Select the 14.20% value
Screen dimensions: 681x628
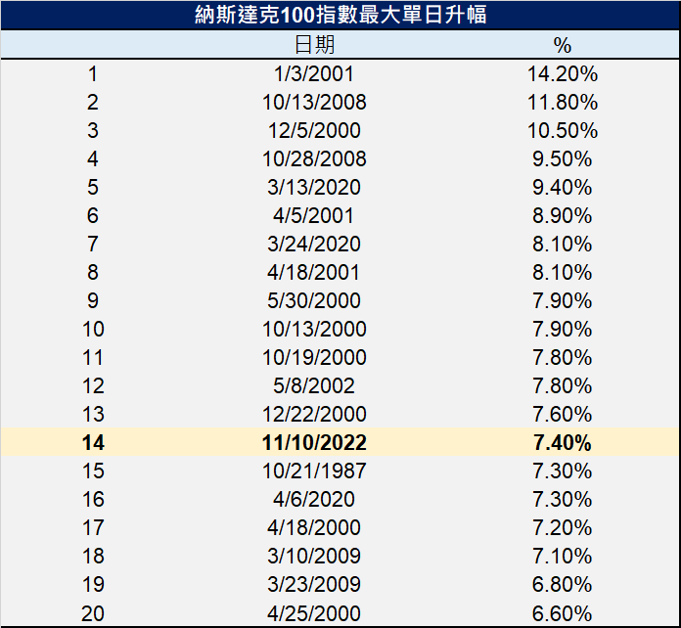(x=563, y=73)
